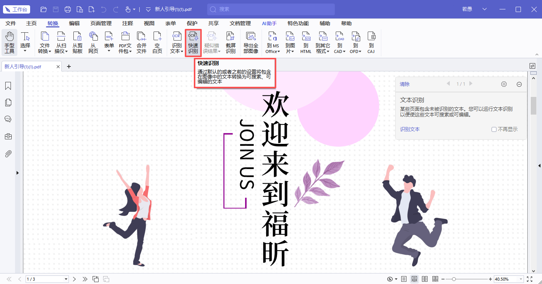
Task: Click 导出全部图像 to export all images
Action: pos(251,42)
